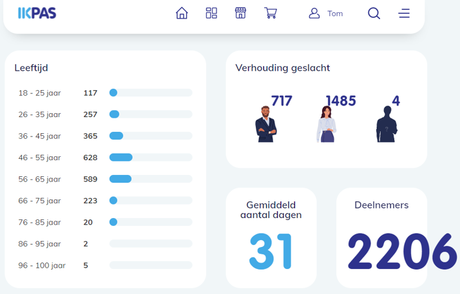The image size is (460, 294).
Task: Click the average days number 31
Action: (271, 252)
